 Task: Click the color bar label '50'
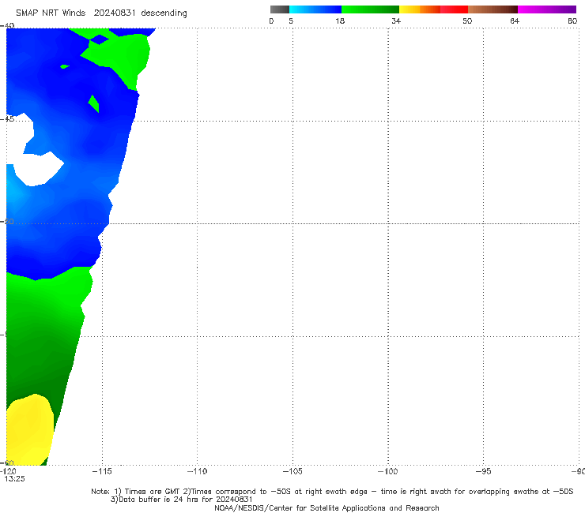467,21
